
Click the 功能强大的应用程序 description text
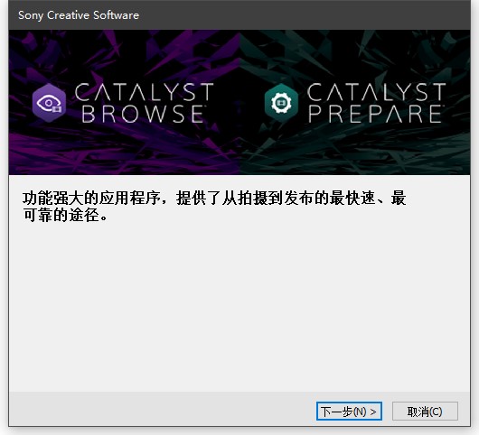coord(214,206)
